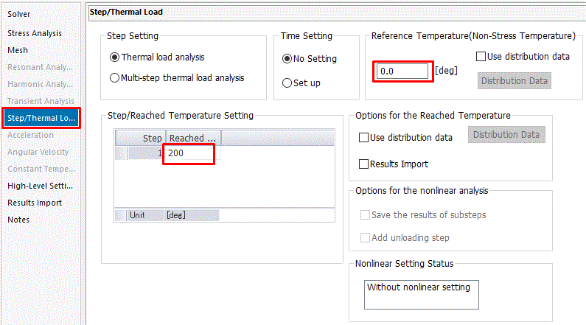Open High-Level Settings in the sidebar
The image size is (586, 325).
pyautogui.click(x=39, y=186)
